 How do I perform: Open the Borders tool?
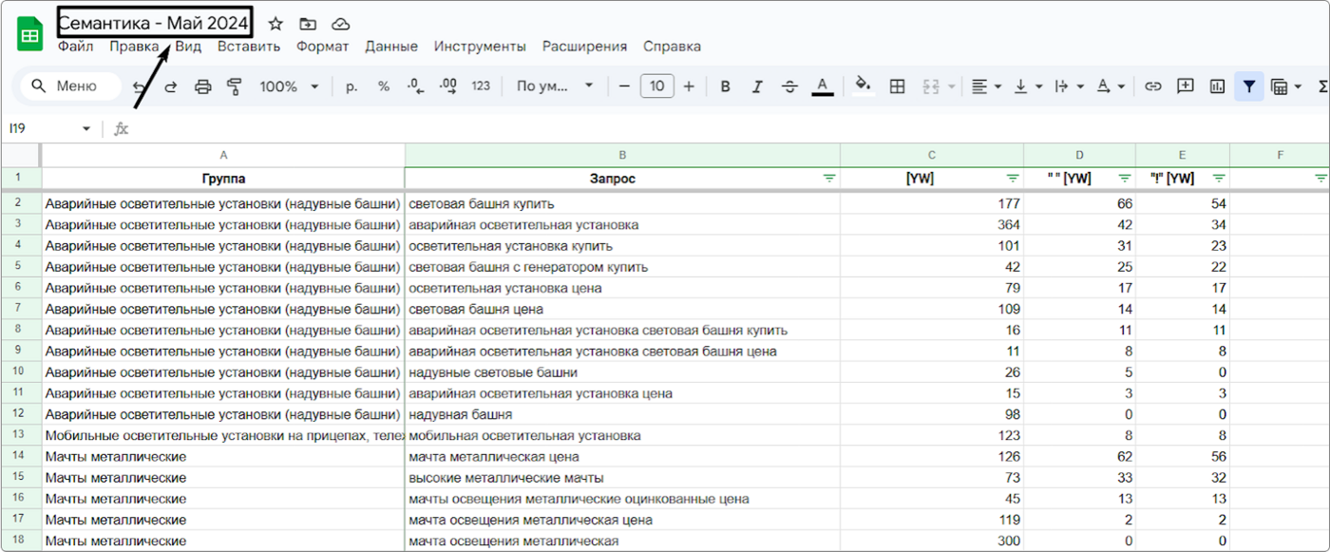[897, 86]
